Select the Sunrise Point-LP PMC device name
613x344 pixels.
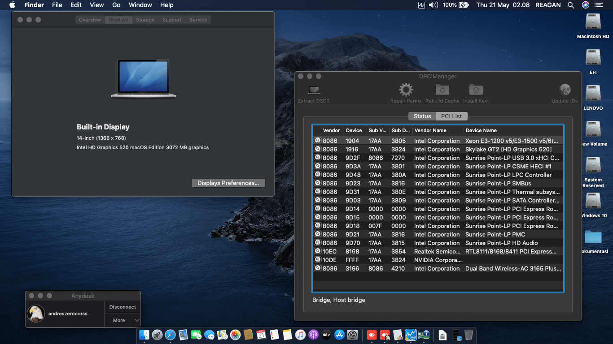pyautogui.click(x=495, y=234)
